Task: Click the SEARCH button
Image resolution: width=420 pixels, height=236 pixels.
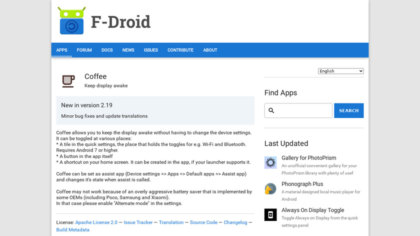Action: (x=349, y=110)
